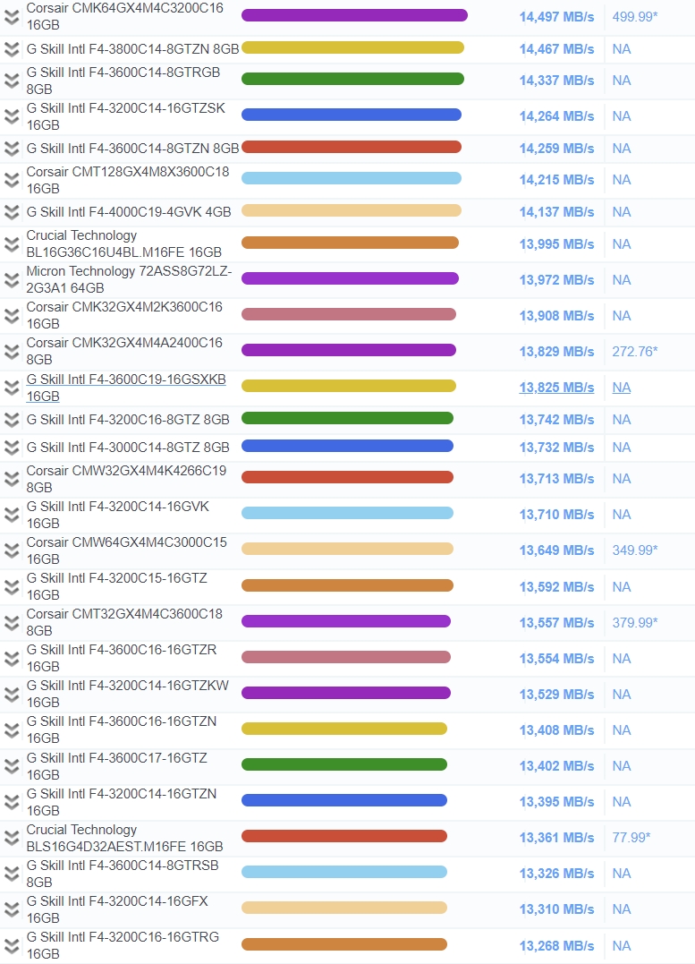The image size is (695, 964).
Task: Expand the G Skill F4-3200C14-16GTZSK row chevron
Action: 12,116
